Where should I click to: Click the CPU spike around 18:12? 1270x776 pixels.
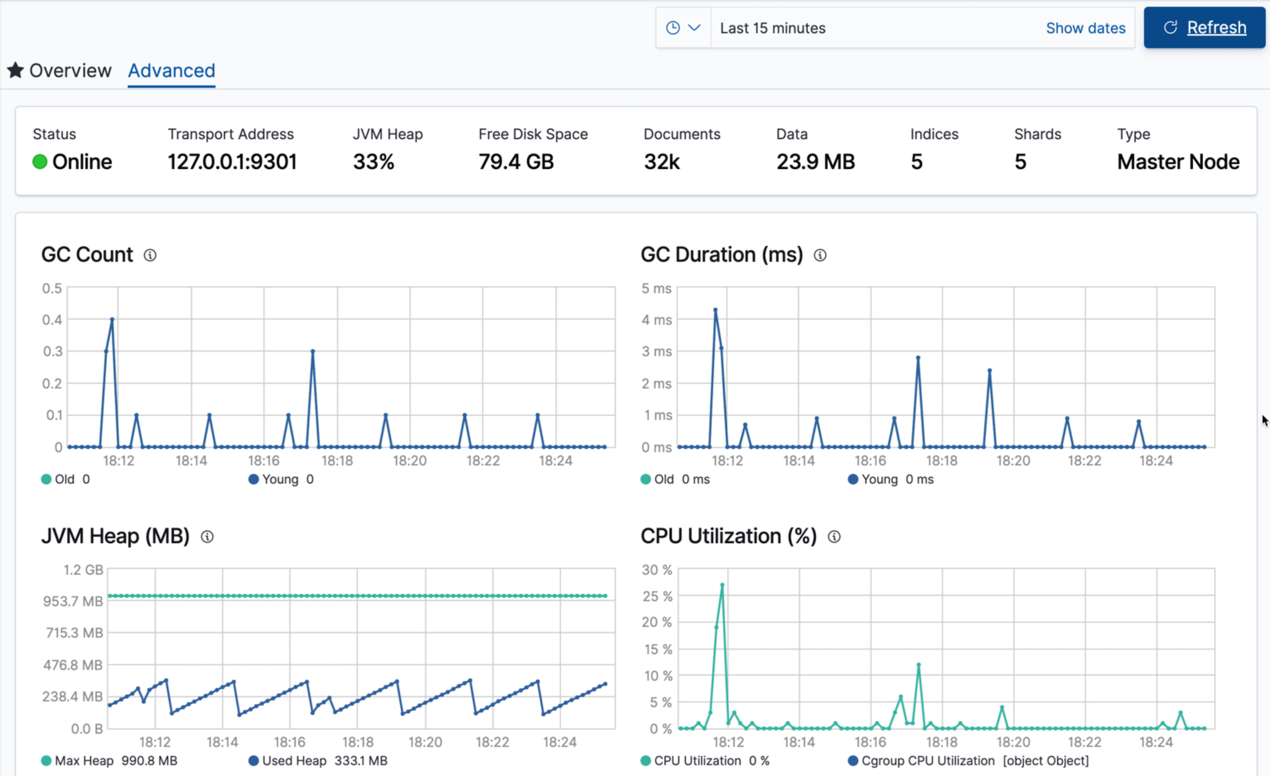pos(722,585)
